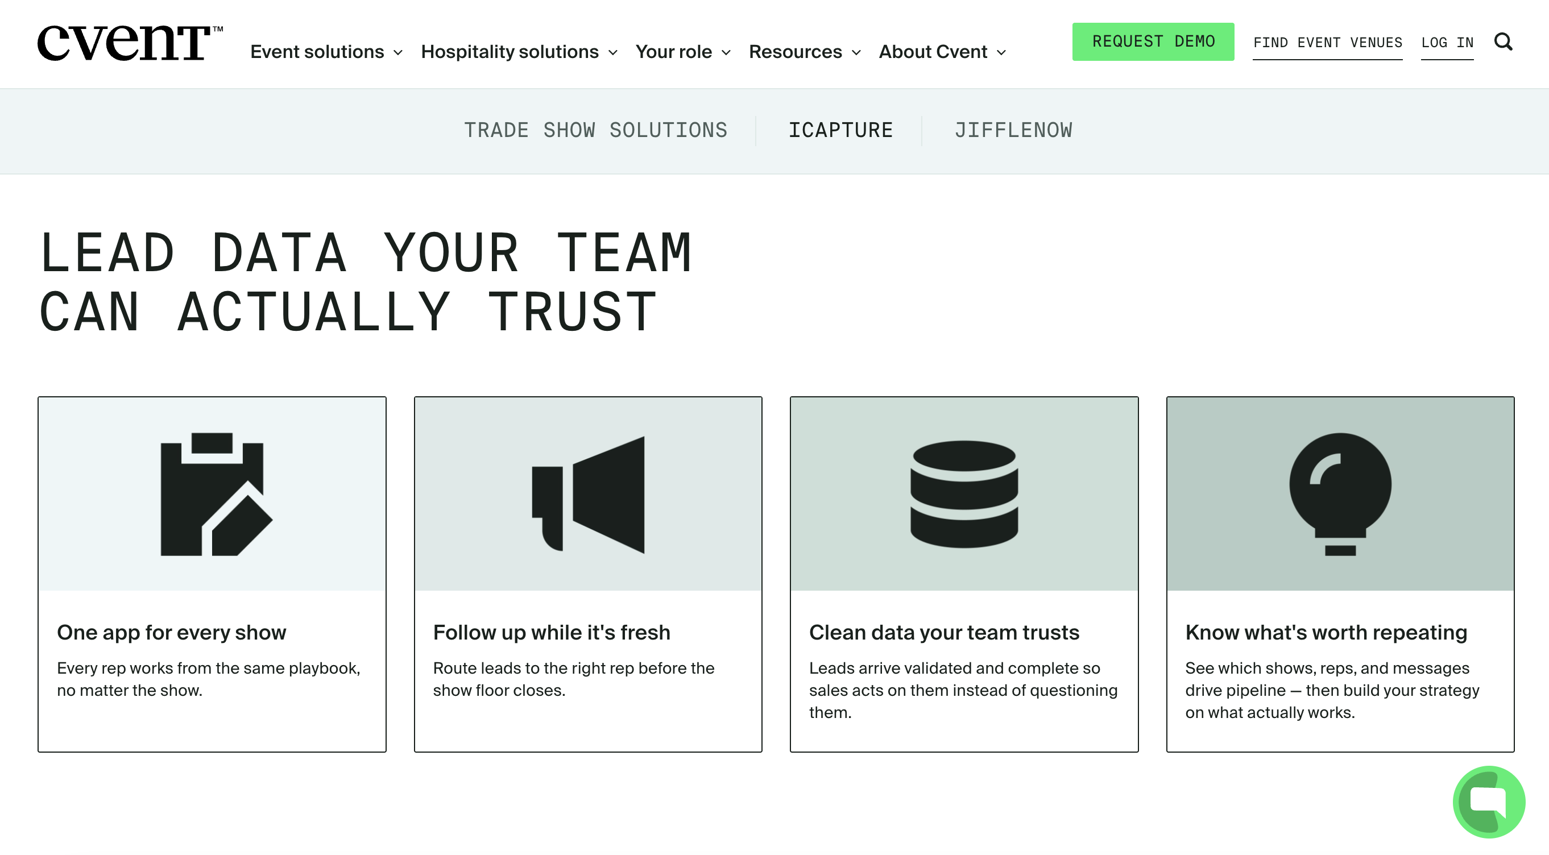This screenshot has height=855, width=1549.
Task: Click the lightbulb icon
Action: 1340,493
